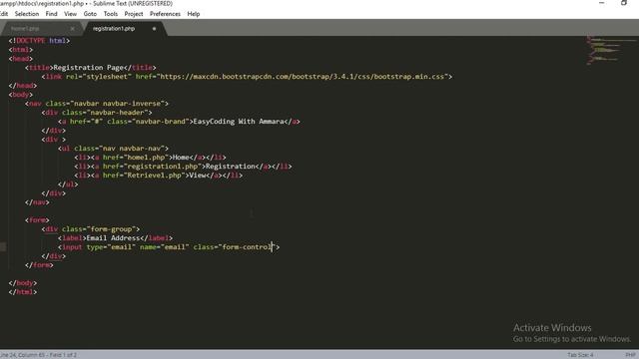Open the Selection menu

(27, 14)
